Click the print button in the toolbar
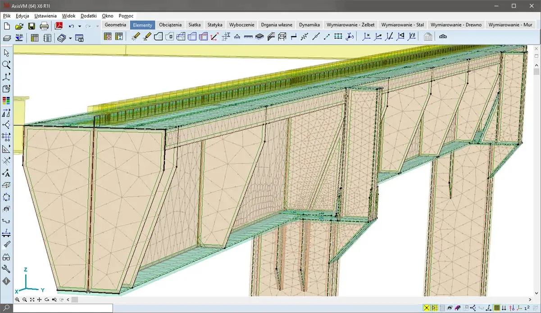 (x=44, y=26)
